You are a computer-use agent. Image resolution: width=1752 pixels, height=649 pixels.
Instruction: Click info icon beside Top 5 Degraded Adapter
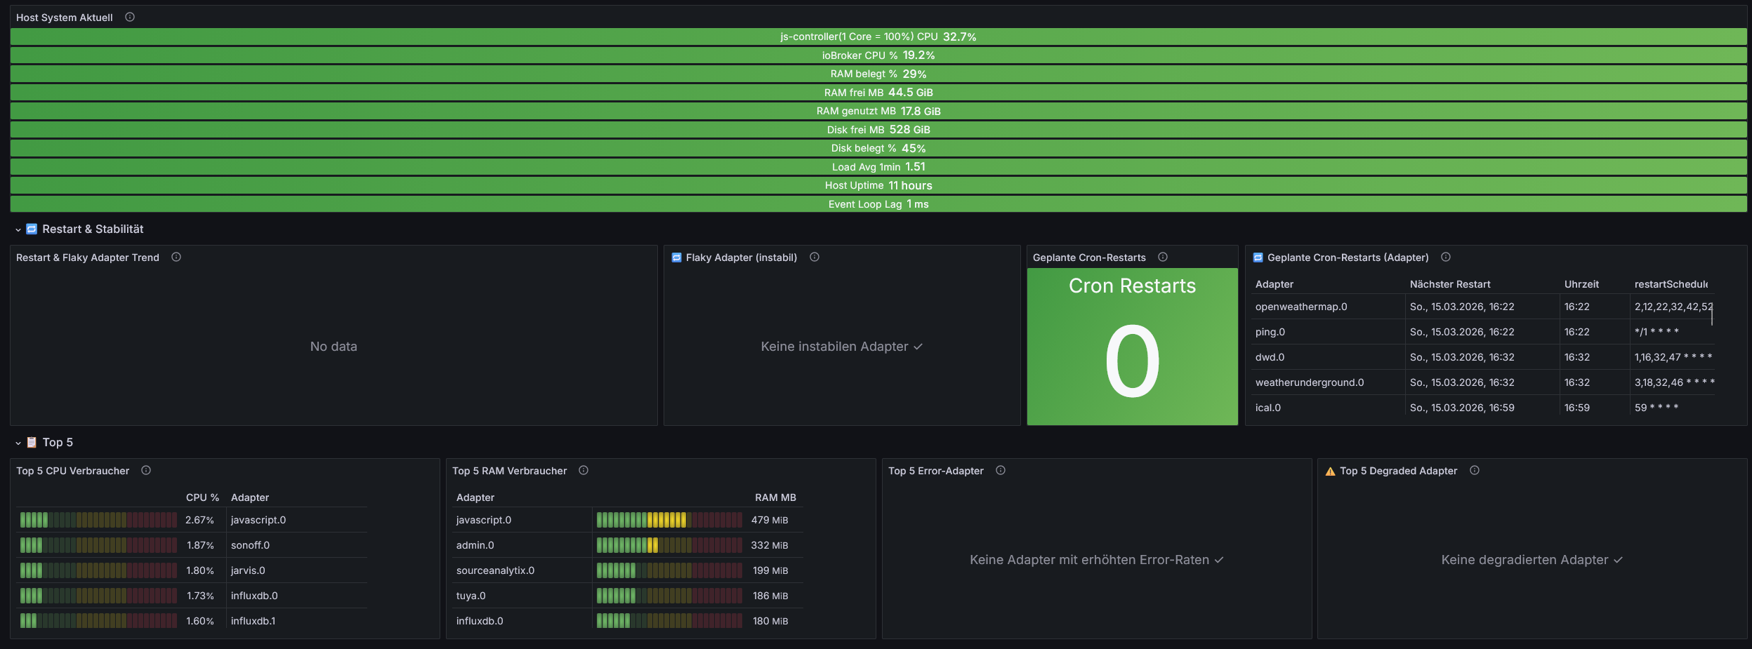[1475, 471]
